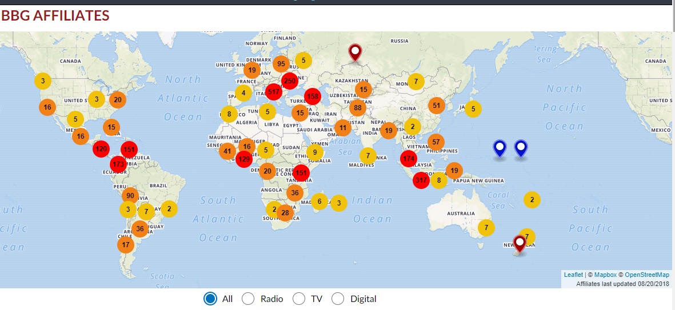
Task: Expand the 7 cluster in southeast Australia
Action: (486, 227)
